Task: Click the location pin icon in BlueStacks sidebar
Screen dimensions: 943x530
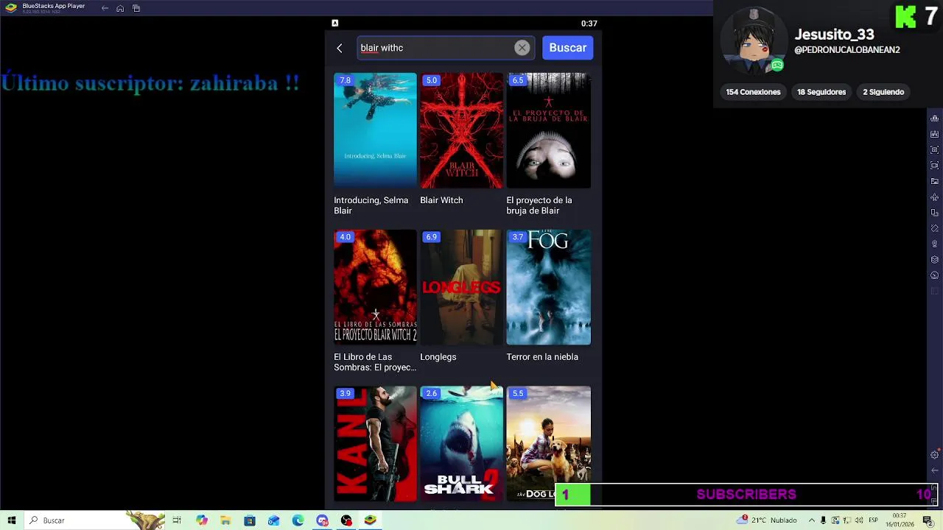Action: pos(935,244)
